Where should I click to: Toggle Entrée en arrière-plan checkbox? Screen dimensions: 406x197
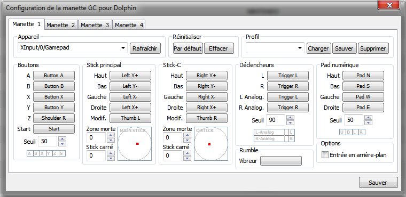[x=325, y=155]
